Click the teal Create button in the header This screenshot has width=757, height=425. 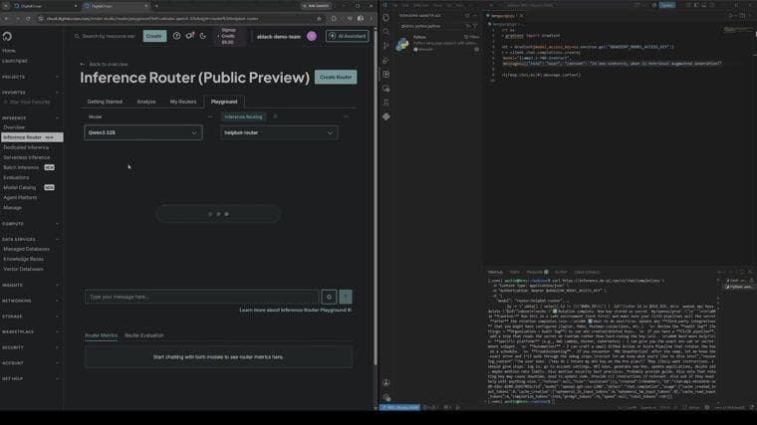[154, 36]
